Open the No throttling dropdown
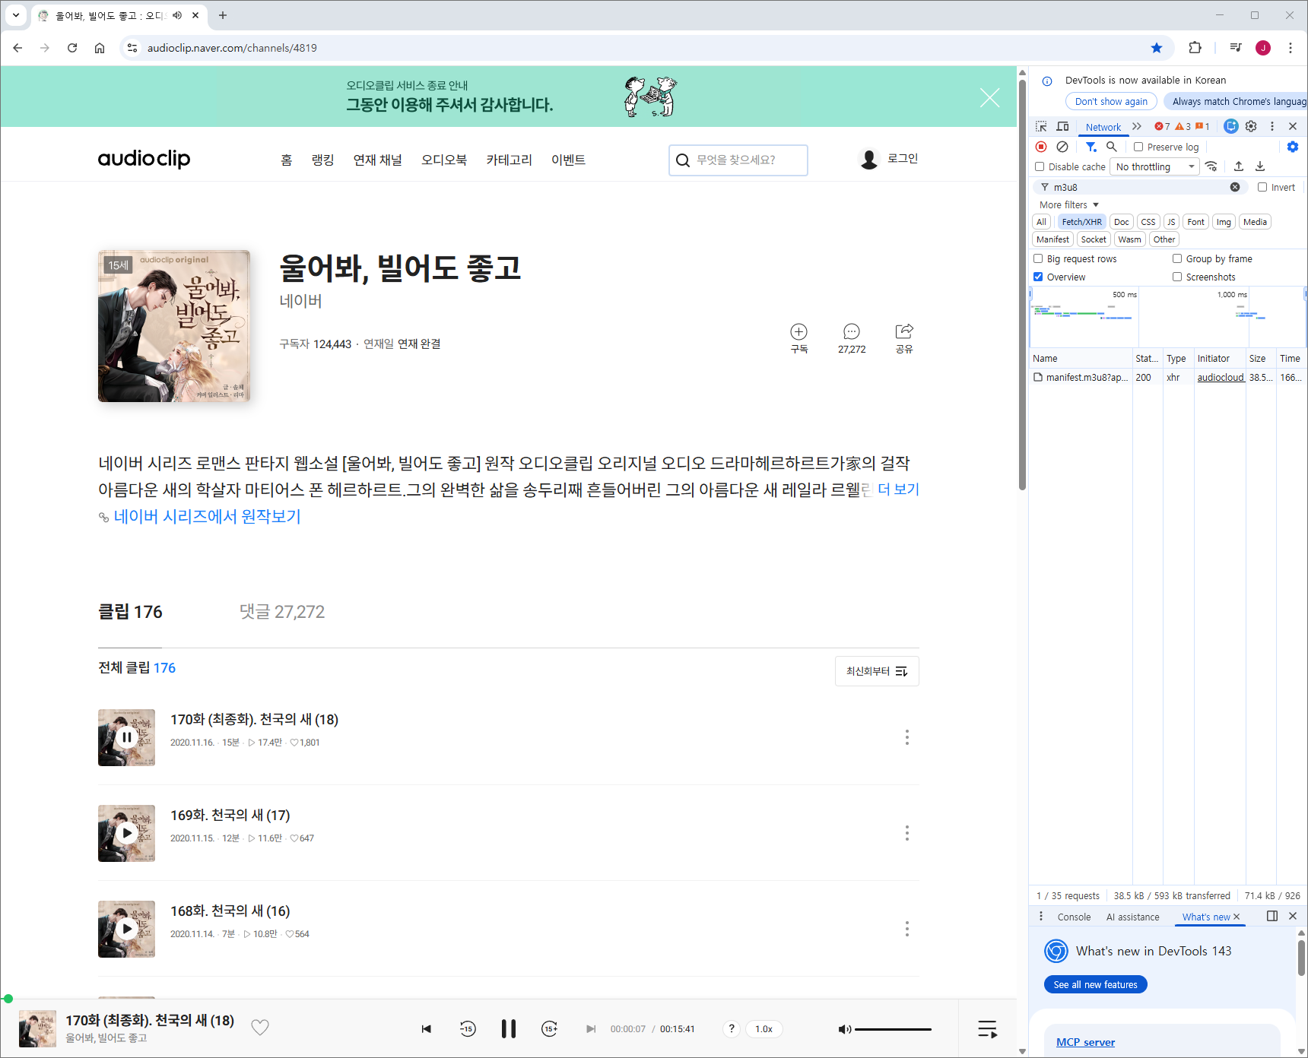The height and width of the screenshot is (1058, 1308). (x=1154, y=166)
